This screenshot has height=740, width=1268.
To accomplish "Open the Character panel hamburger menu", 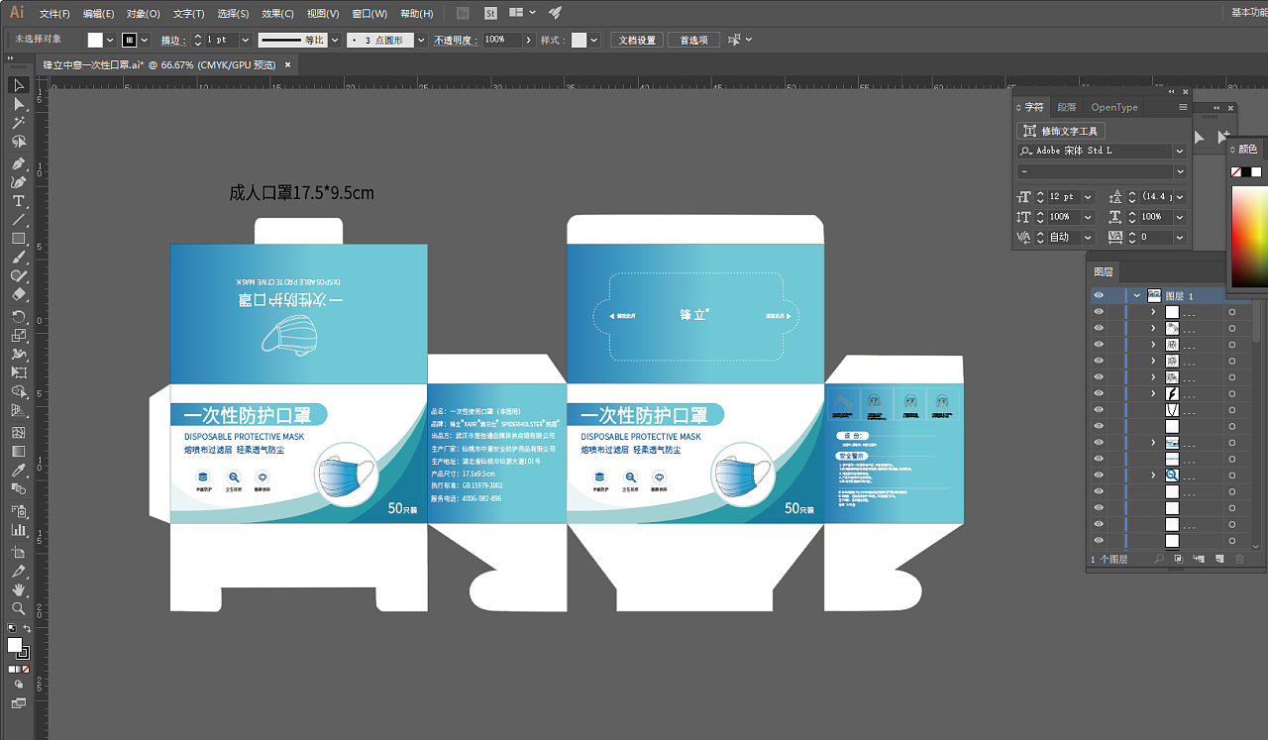I will click(1183, 107).
